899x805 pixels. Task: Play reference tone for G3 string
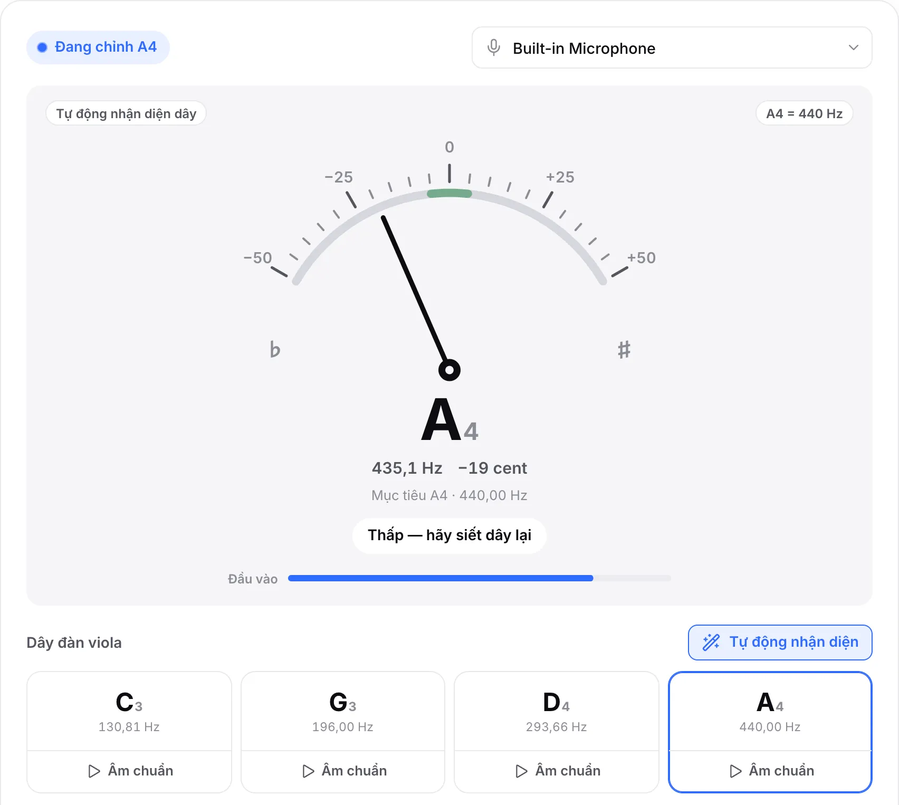coord(343,771)
